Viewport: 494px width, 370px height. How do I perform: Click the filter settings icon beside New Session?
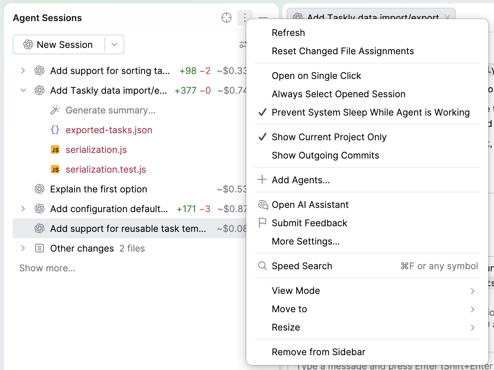(x=243, y=45)
